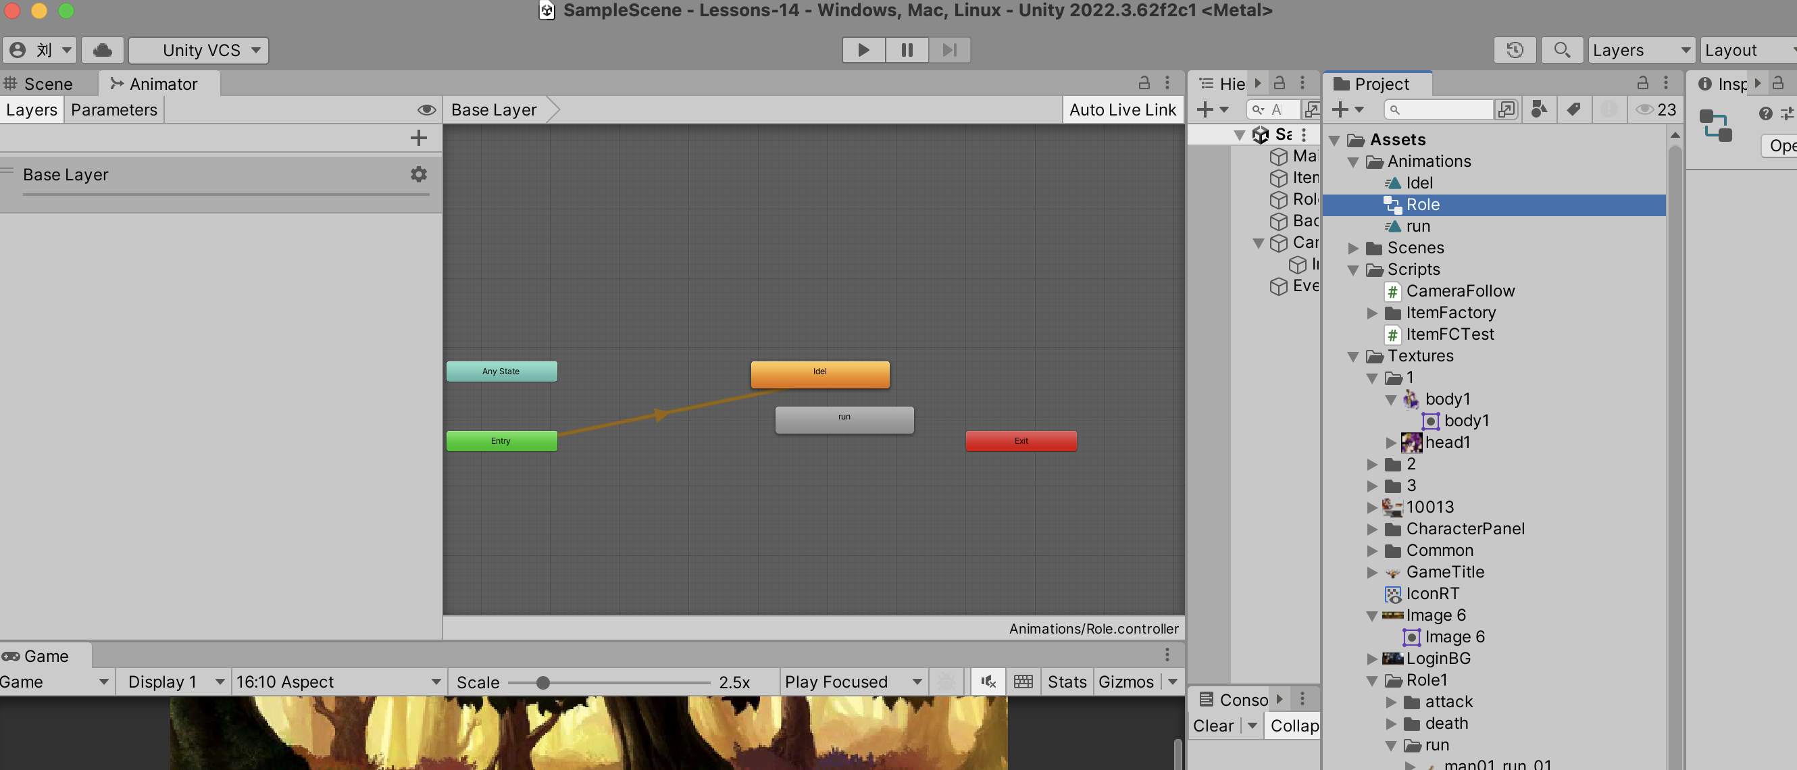This screenshot has width=1797, height=770.
Task: Click Search by Label tag icon
Action: click(x=1574, y=109)
